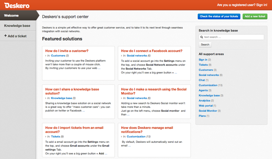Open 'How do I connect a Facebook account?'
The width and height of the screenshot is (272, 159).
click(x=151, y=51)
